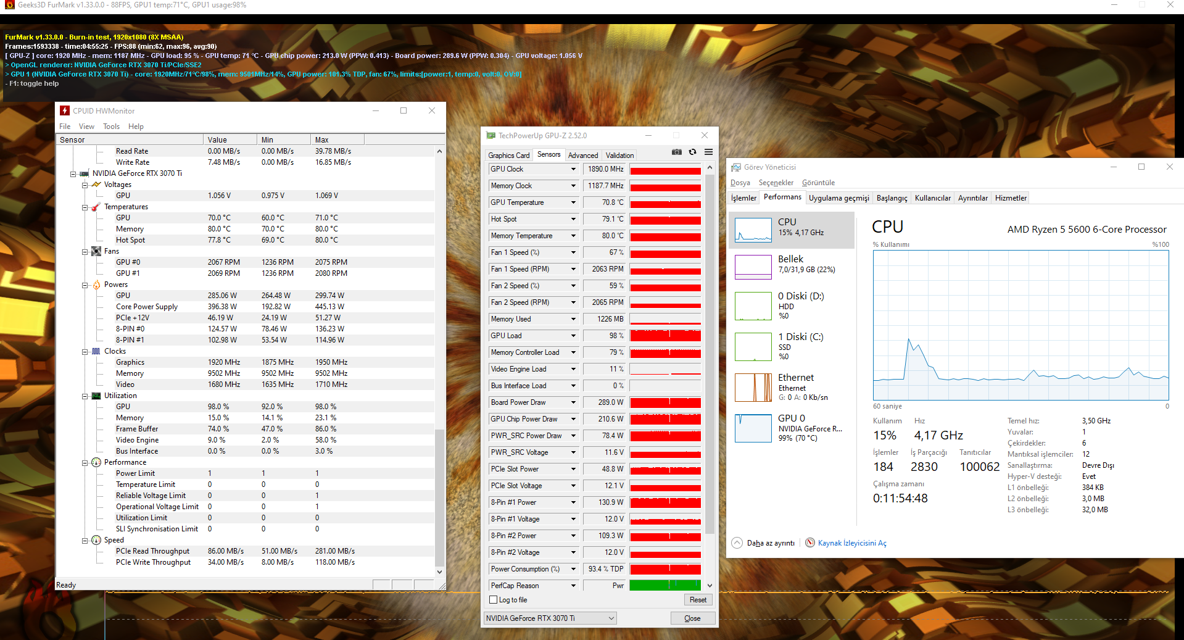Click the GPU-Z sensors scroll down arrow

[x=710, y=586]
